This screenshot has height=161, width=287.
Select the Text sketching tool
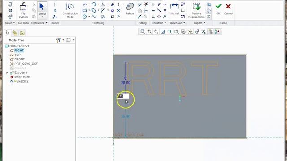(x=103, y=17)
